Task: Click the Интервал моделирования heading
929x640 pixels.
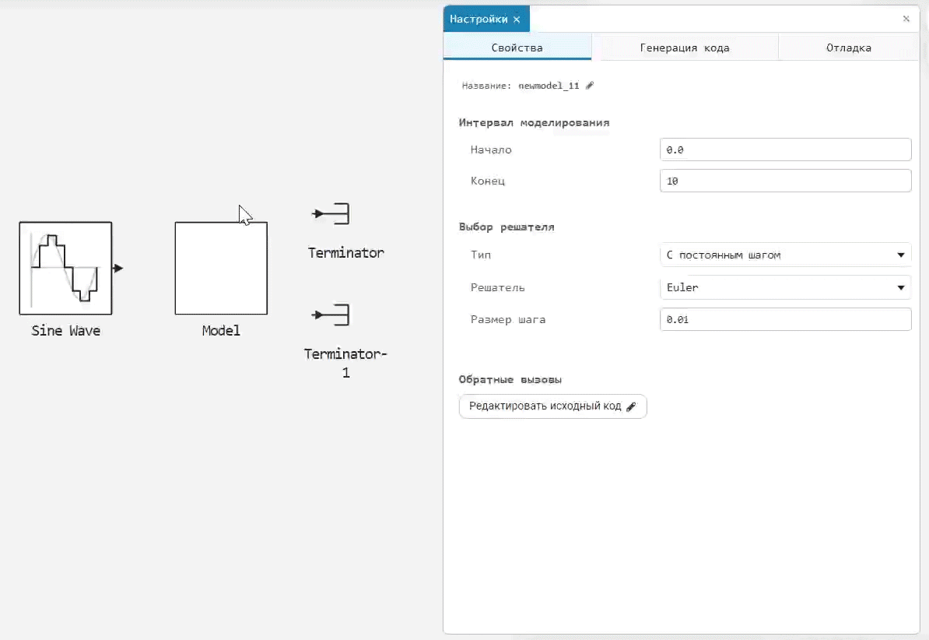Action: [x=534, y=123]
